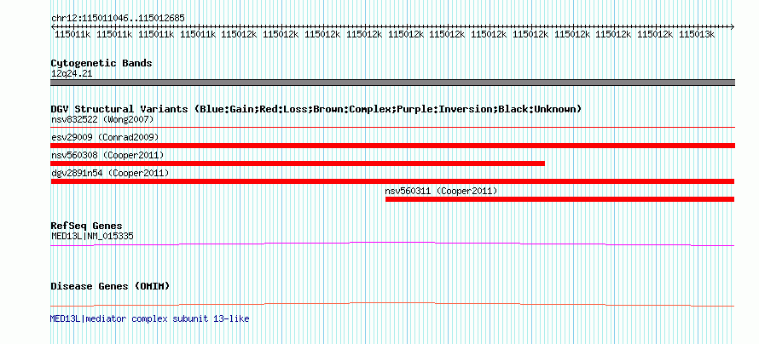This screenshot has width=759, height=344.
Task: Select the Cytogenetic Bands track heading
Action: [101, 63]
